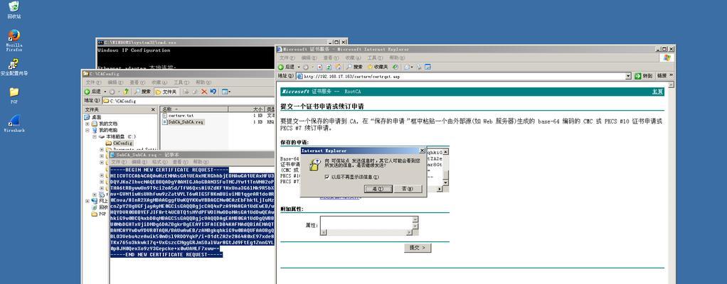Screen dimensions: 727x284
Task: Open the Edit menu in Internet Explorer
Action: [309, 58]
